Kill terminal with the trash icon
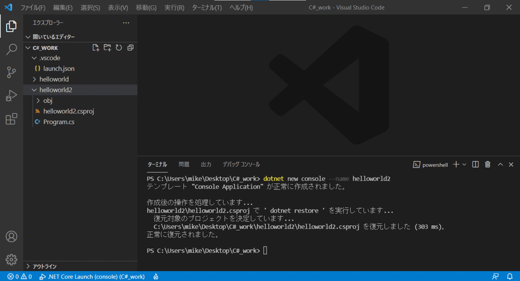Screen dimensions: 520x281 pos(487,165)
